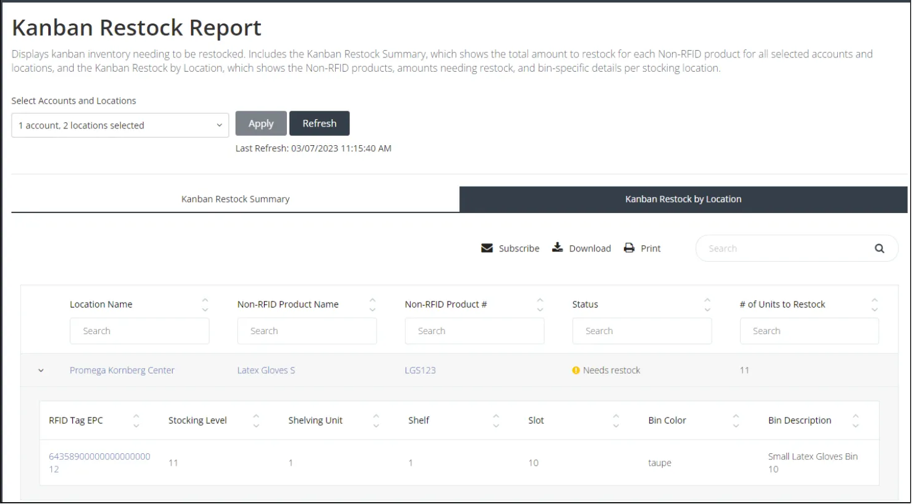Sort by Shelving Unit arrows
Image resolution: width=912 pixels, height=504 pixels.
(x=376, y=421)
